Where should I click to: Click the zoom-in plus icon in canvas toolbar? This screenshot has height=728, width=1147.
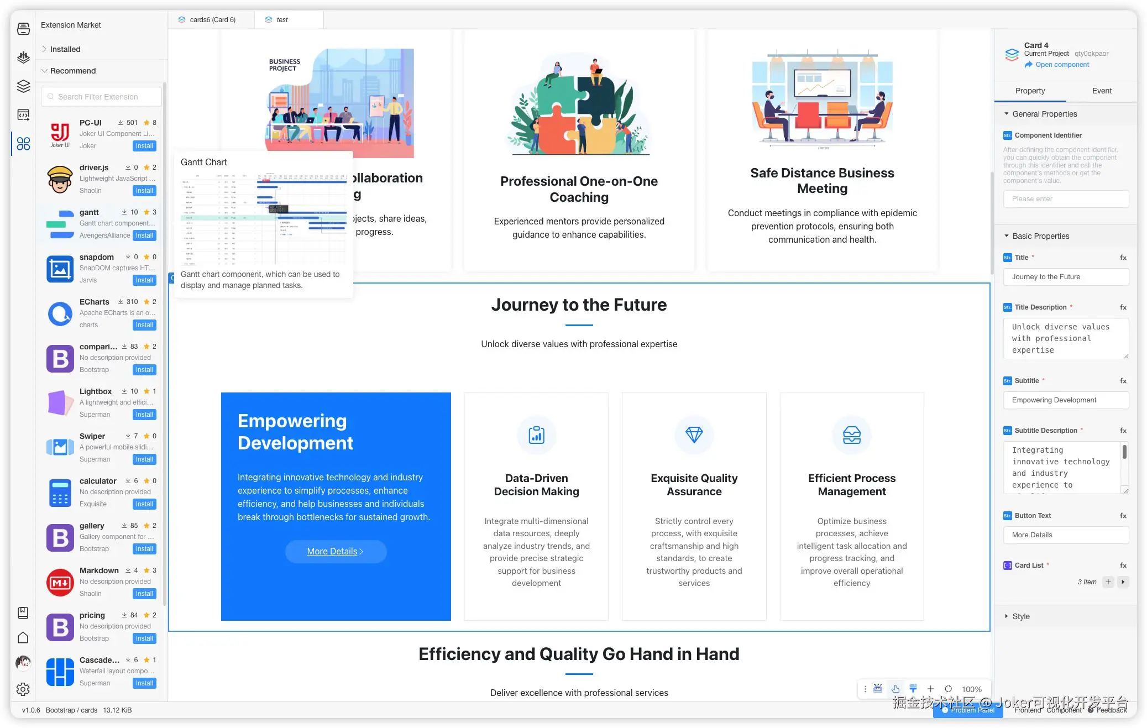point(931,689)
